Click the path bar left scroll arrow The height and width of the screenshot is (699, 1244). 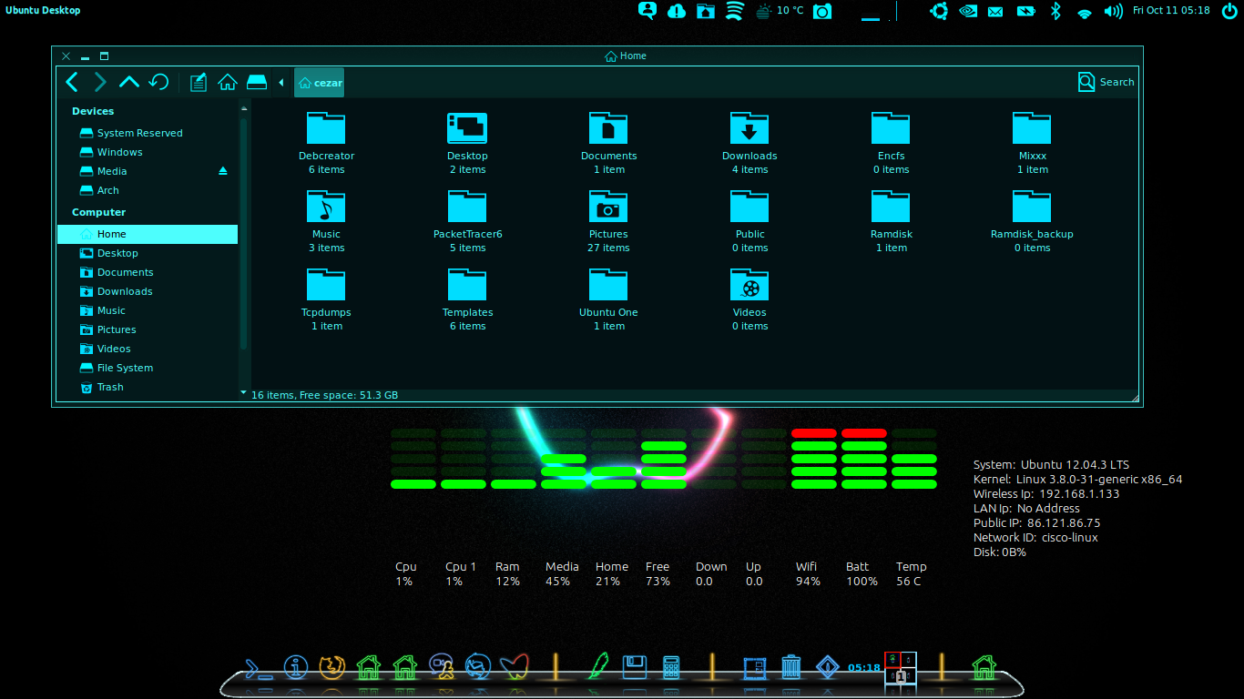point(280,83)
